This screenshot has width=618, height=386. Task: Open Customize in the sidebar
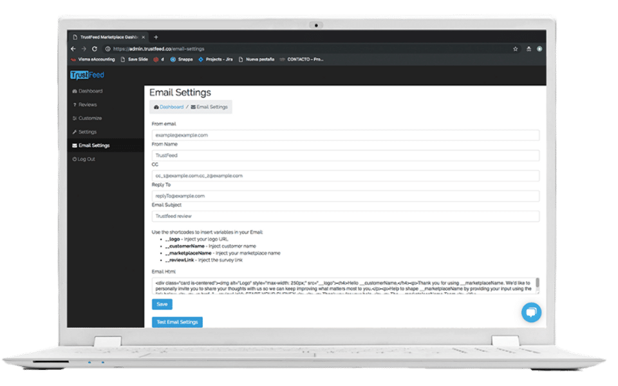pyautogui.click(x=87, y=118)
